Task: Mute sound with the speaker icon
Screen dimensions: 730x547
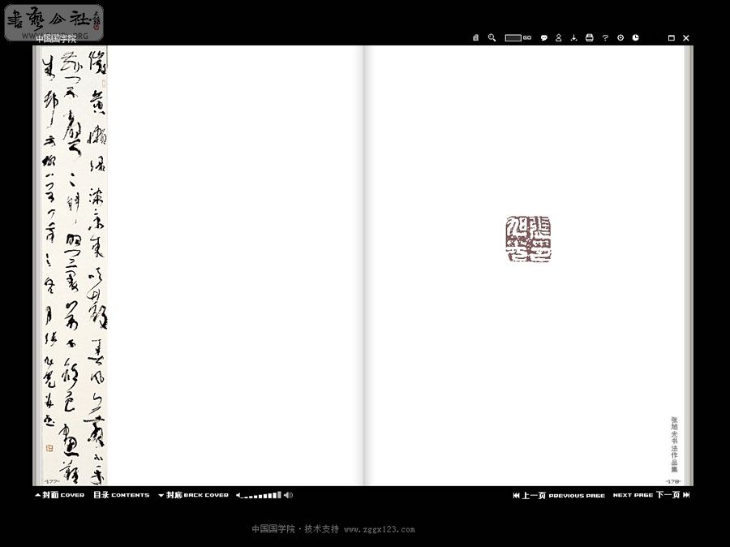Action: point(288,495)
